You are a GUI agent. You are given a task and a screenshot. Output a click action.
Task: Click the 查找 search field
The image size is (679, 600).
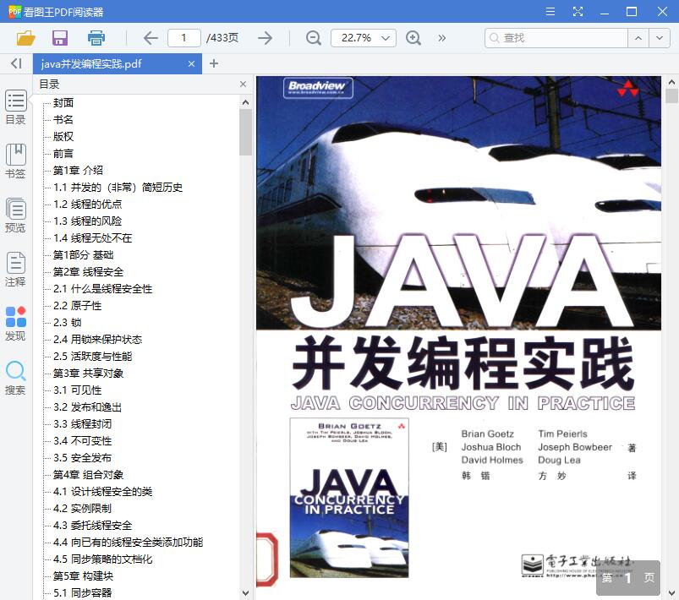556,38
